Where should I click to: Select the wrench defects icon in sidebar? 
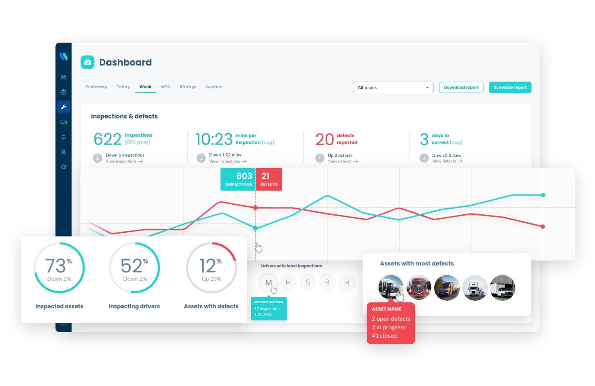tap(64, 107)
